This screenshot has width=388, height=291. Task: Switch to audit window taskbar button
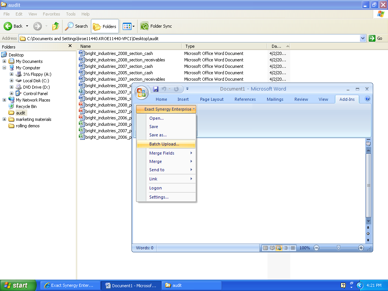click(192, 285)
